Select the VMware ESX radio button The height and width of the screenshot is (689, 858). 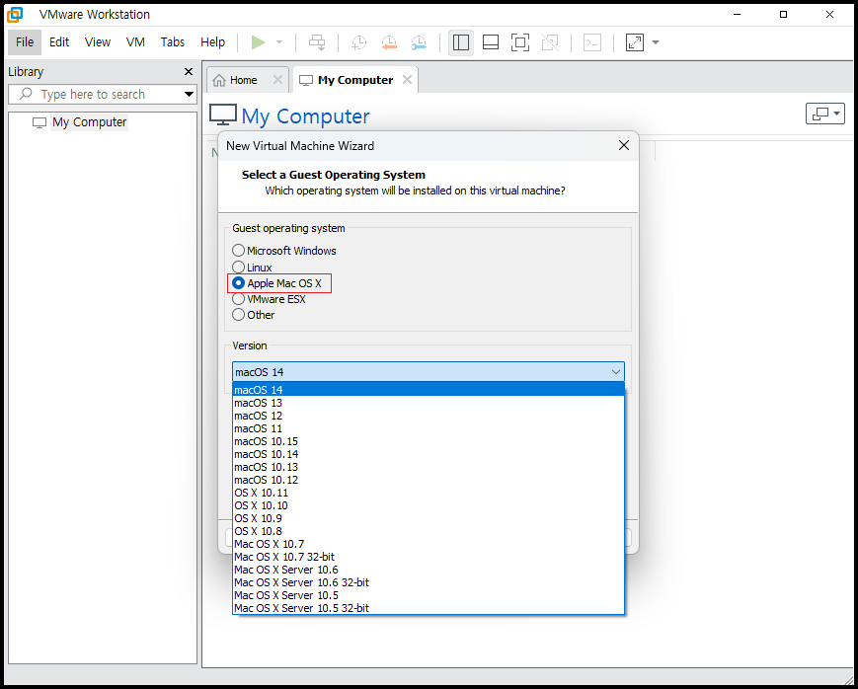click(x=238, y=299)
